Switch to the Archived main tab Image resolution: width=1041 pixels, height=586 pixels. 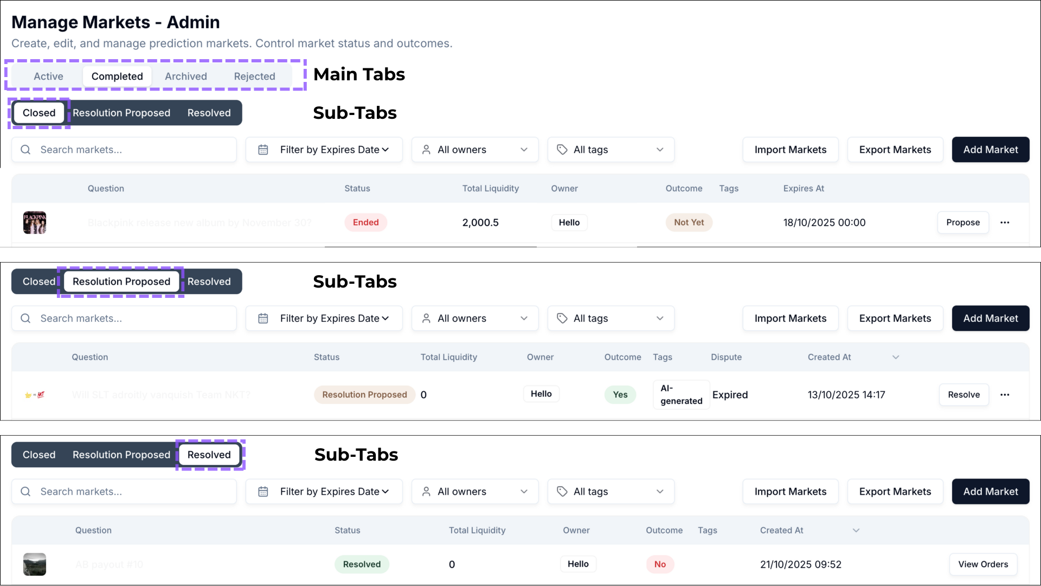186,76
